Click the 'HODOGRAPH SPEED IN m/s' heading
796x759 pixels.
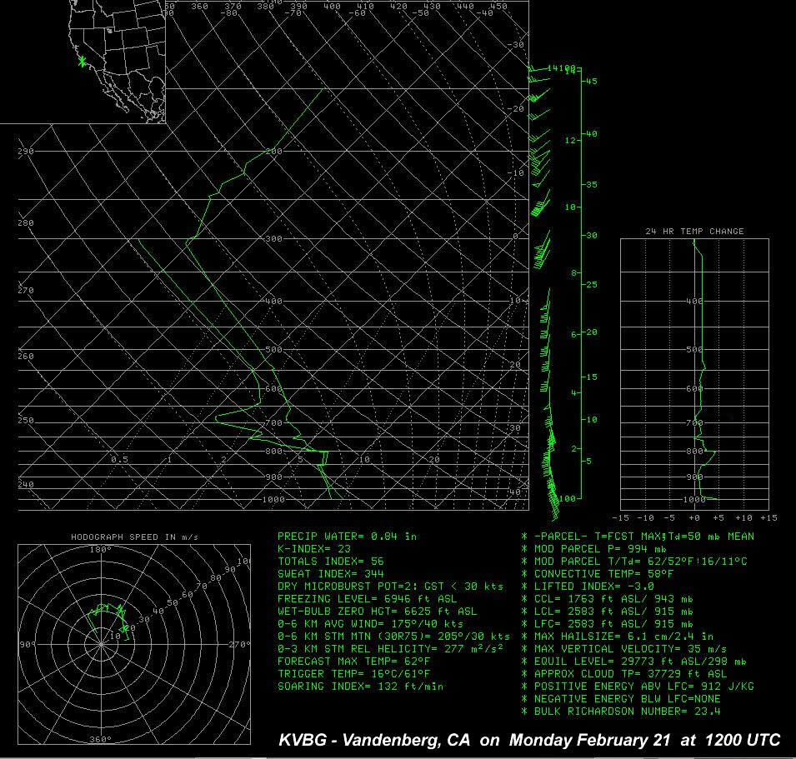(x=134, y=537)
